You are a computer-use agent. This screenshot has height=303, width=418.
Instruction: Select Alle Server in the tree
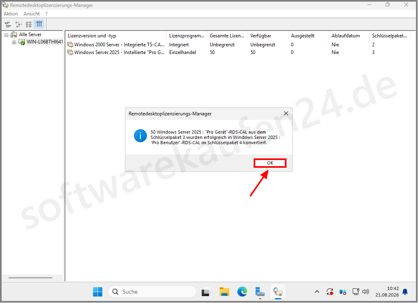pos(30,35)
